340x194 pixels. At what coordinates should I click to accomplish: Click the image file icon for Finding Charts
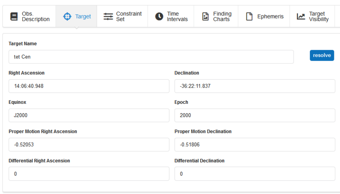[x=205, y=17]
